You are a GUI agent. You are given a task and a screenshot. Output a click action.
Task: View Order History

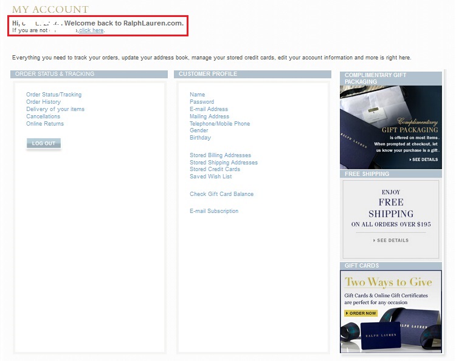coord(43,102)
